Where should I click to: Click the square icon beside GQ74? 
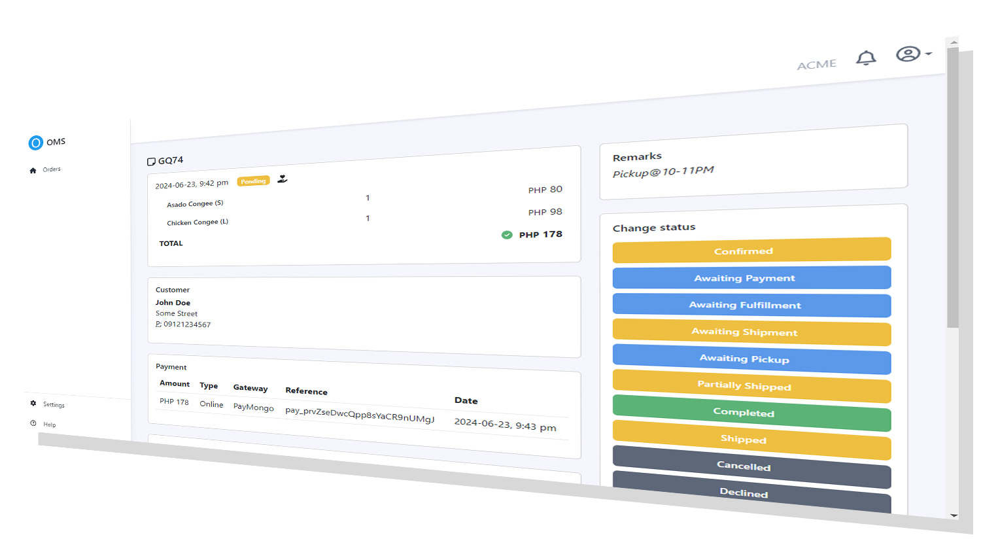coord(151,162)
